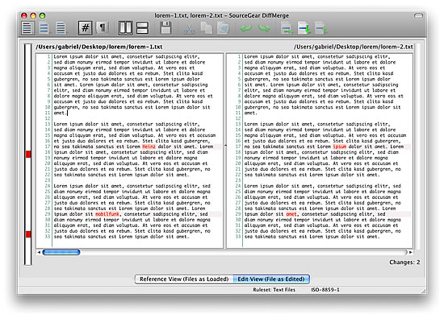Click the 'Changes: 2' counter text
The height and width of the screenshot is (318, 444).
(404, 262)
